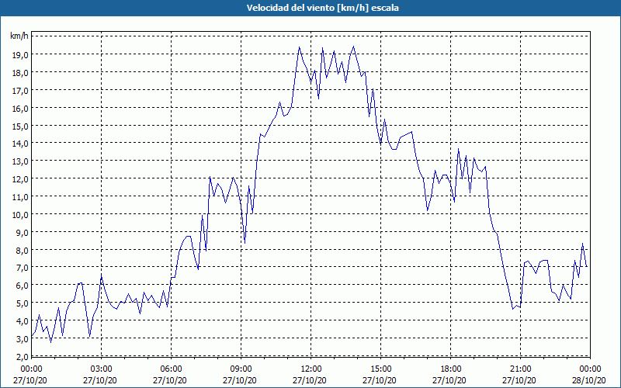Viewport: 621px width, 388px height.
Task: Pick the '18:00' time label
Action: coord(451,369)
